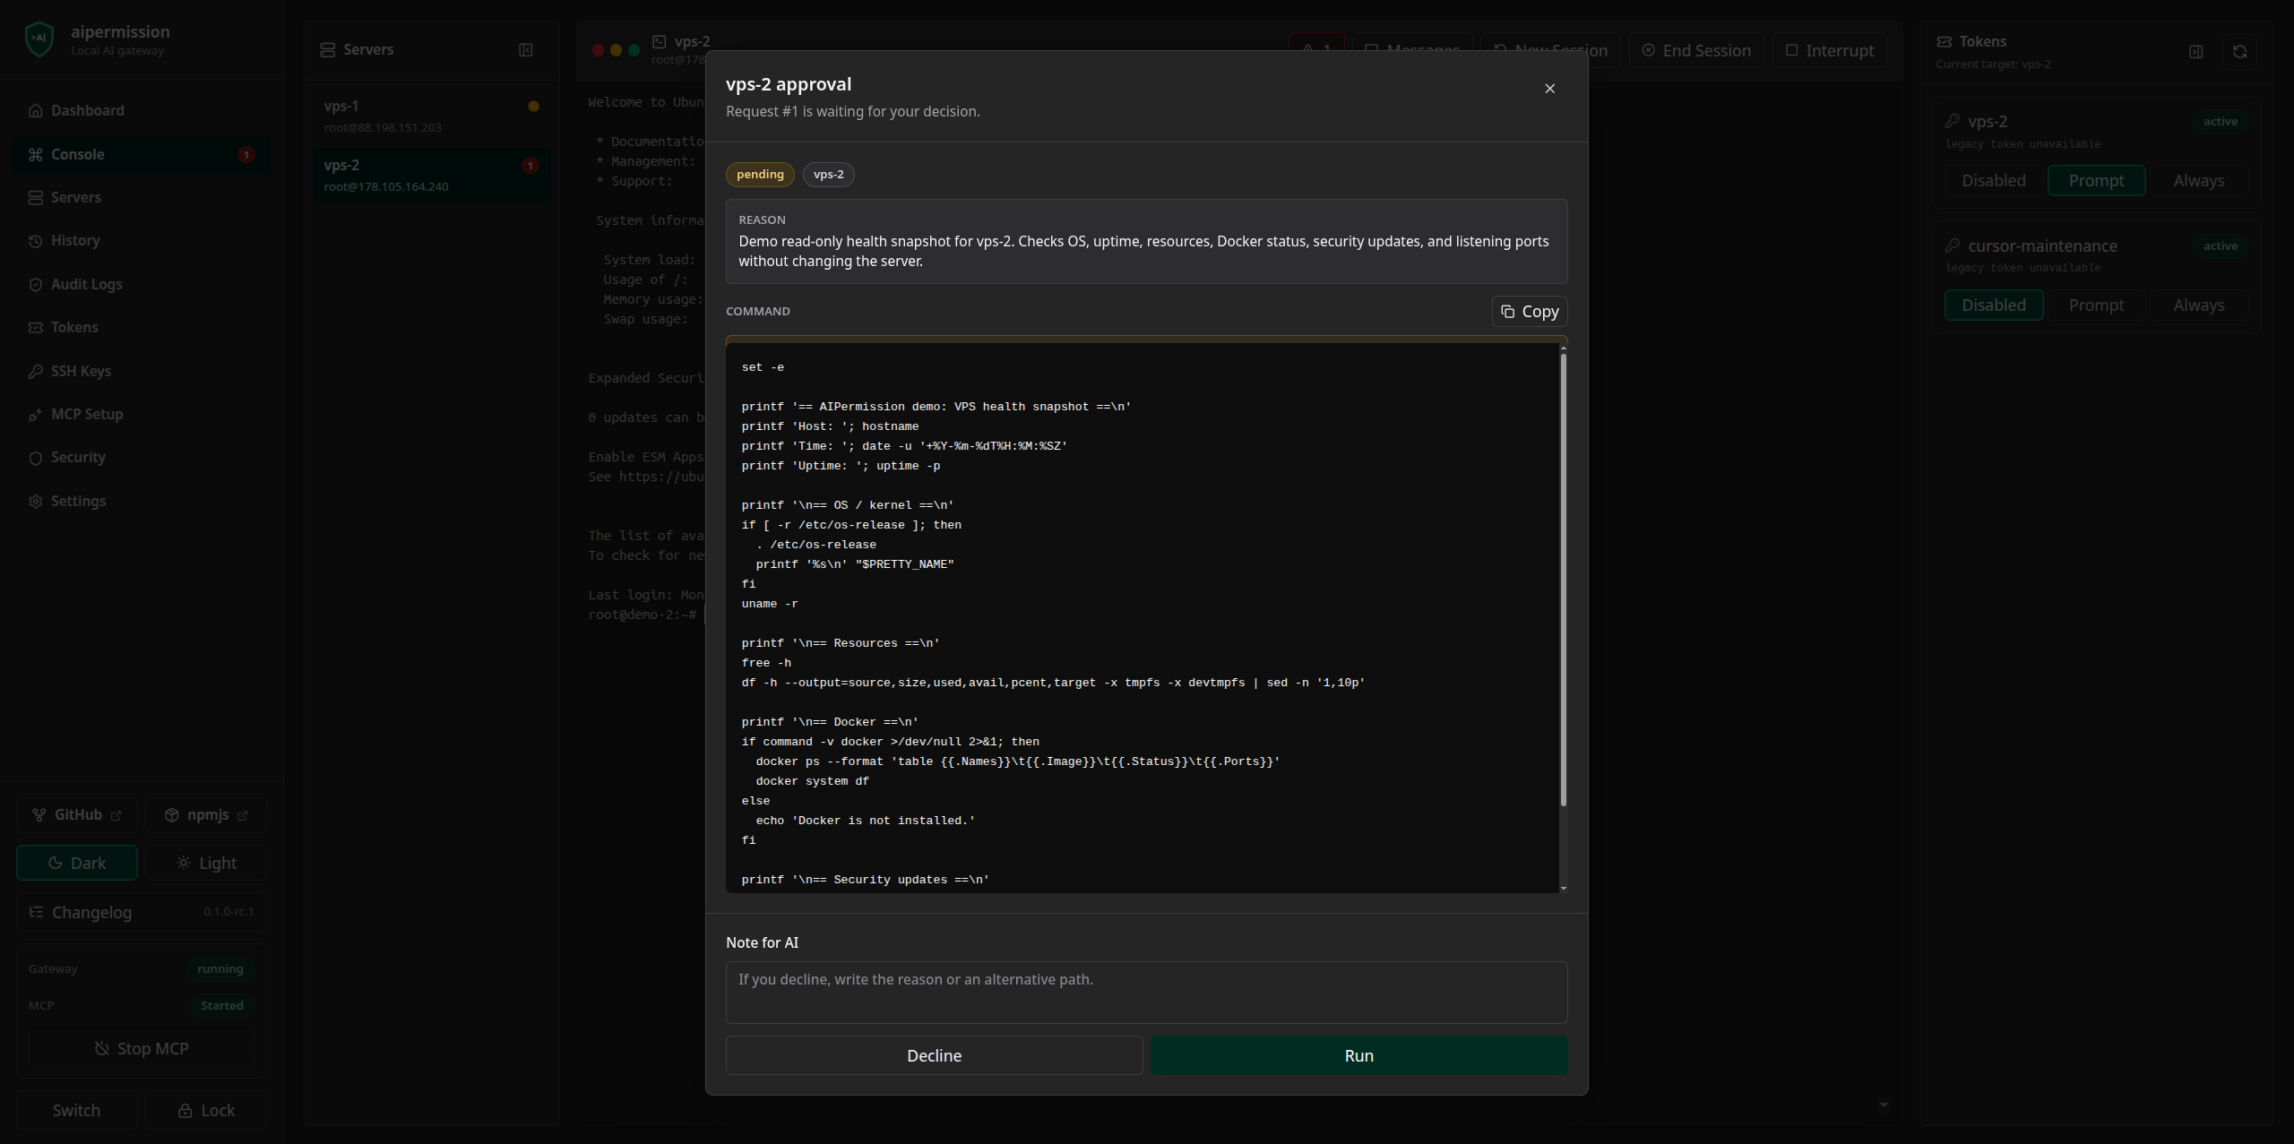Click the command box scroll-down arrow
2294x1144 pixels.
(1563, 888)
